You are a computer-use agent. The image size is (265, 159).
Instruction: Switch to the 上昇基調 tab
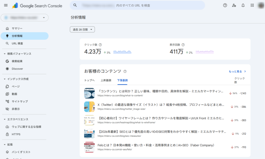[106, 80]
